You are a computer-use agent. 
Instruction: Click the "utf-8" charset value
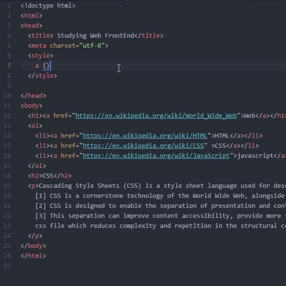coord(92,46)
